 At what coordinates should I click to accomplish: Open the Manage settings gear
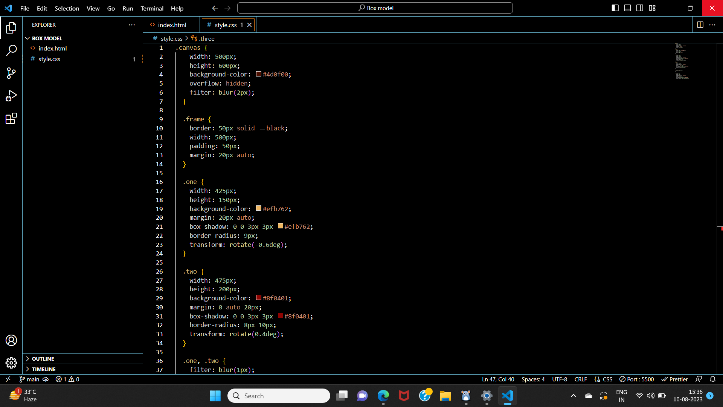click(11, 363)
